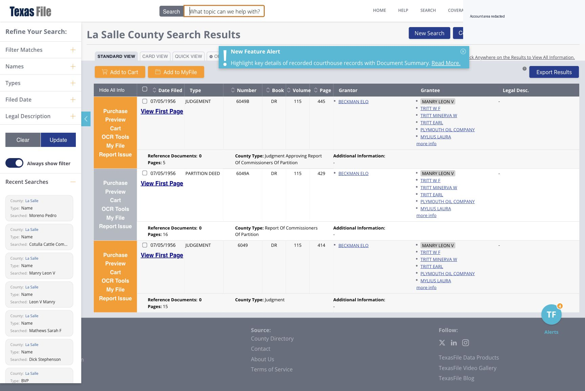This screenshot has width=585, height=391.
Task: Toggle the select-all checkbox in header
Action: point(145,89)
